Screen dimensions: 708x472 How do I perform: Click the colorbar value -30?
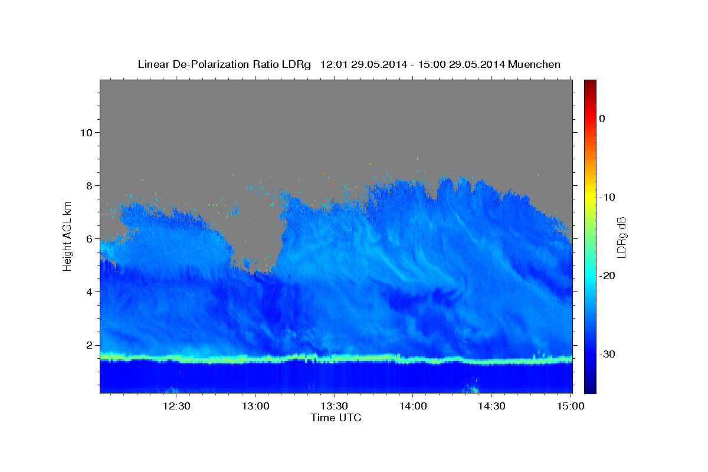607,354
